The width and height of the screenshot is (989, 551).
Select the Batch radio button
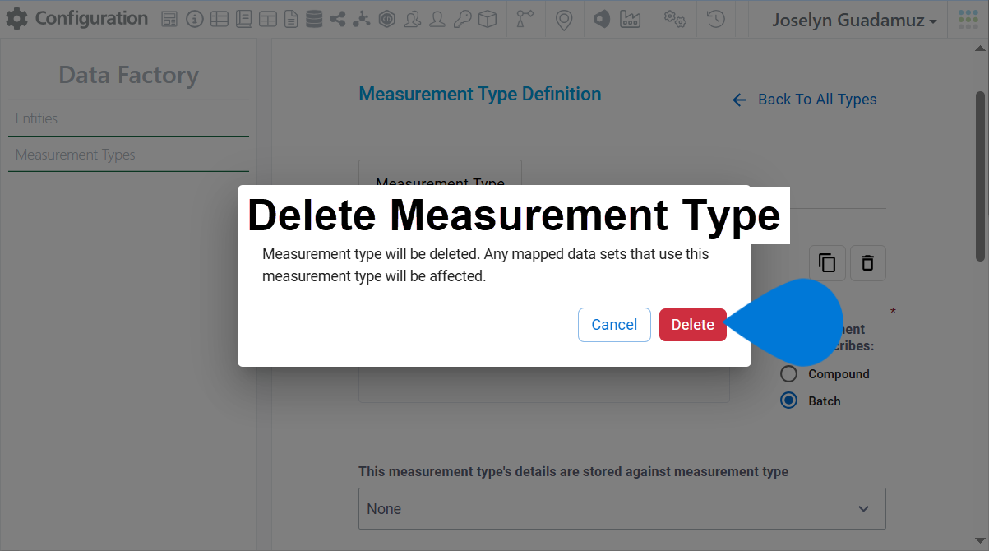tap(789, 401)
